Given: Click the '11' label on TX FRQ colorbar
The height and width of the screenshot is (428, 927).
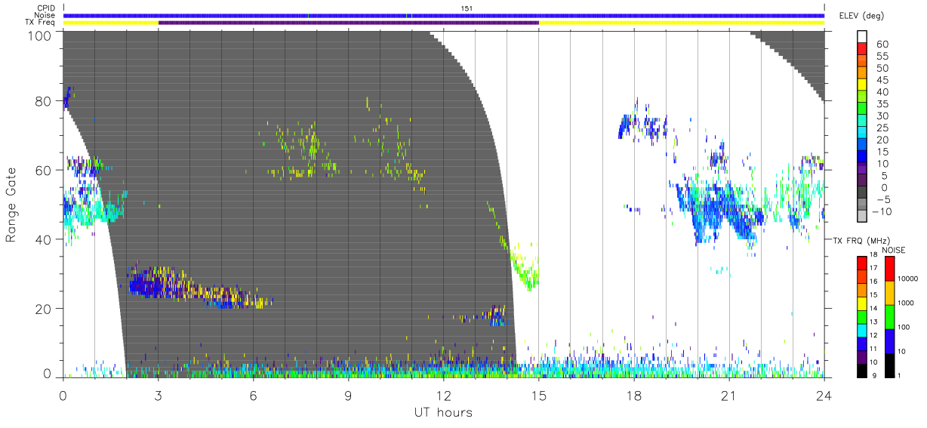Looking at the screenshot, I should pyautogui.click(x=875, y=349).
